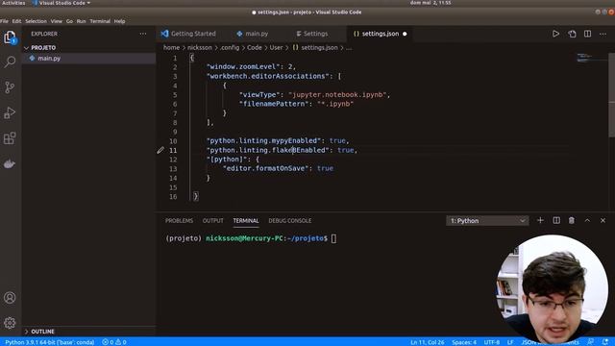Viewport: 615px width, 346px height.
Task: Kill terminal with trash icon
Action: click(x=572, y=220)
